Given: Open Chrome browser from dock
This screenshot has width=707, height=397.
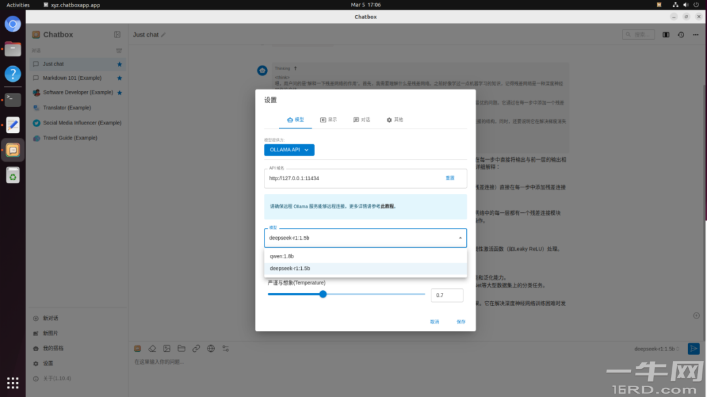Looking at the screenshot, I should pos(12,24).
